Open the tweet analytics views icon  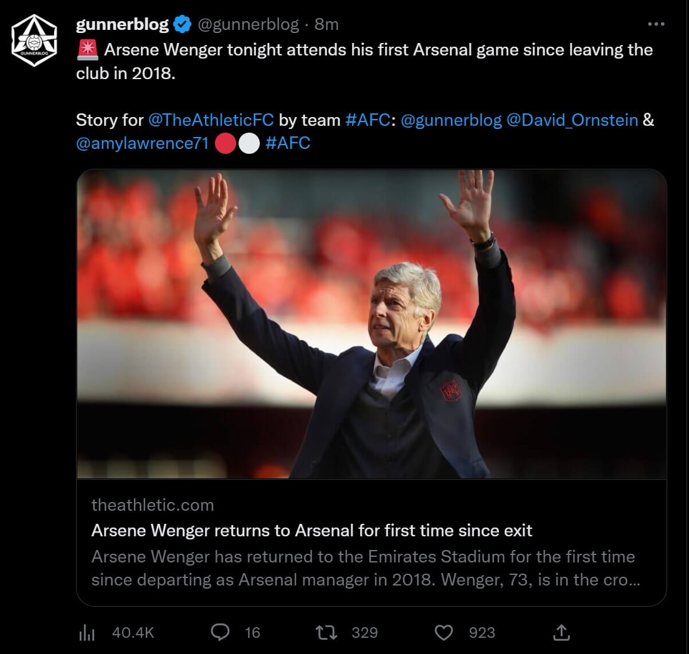click(x=86, y=633)
